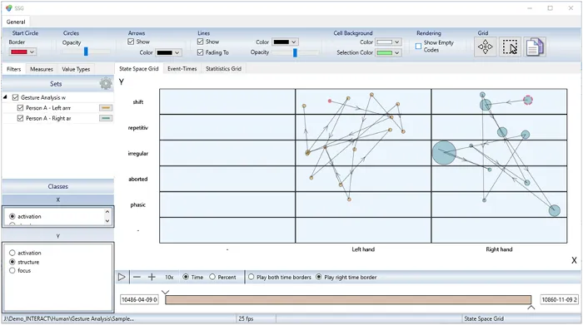This screenshot has width=583, height=325.
Task: Click the Classes panel header
Action: (x=58, y=186)
